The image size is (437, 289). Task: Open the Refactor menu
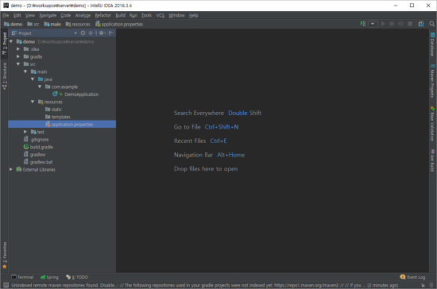pyautogui.click(x=102, y=15)
